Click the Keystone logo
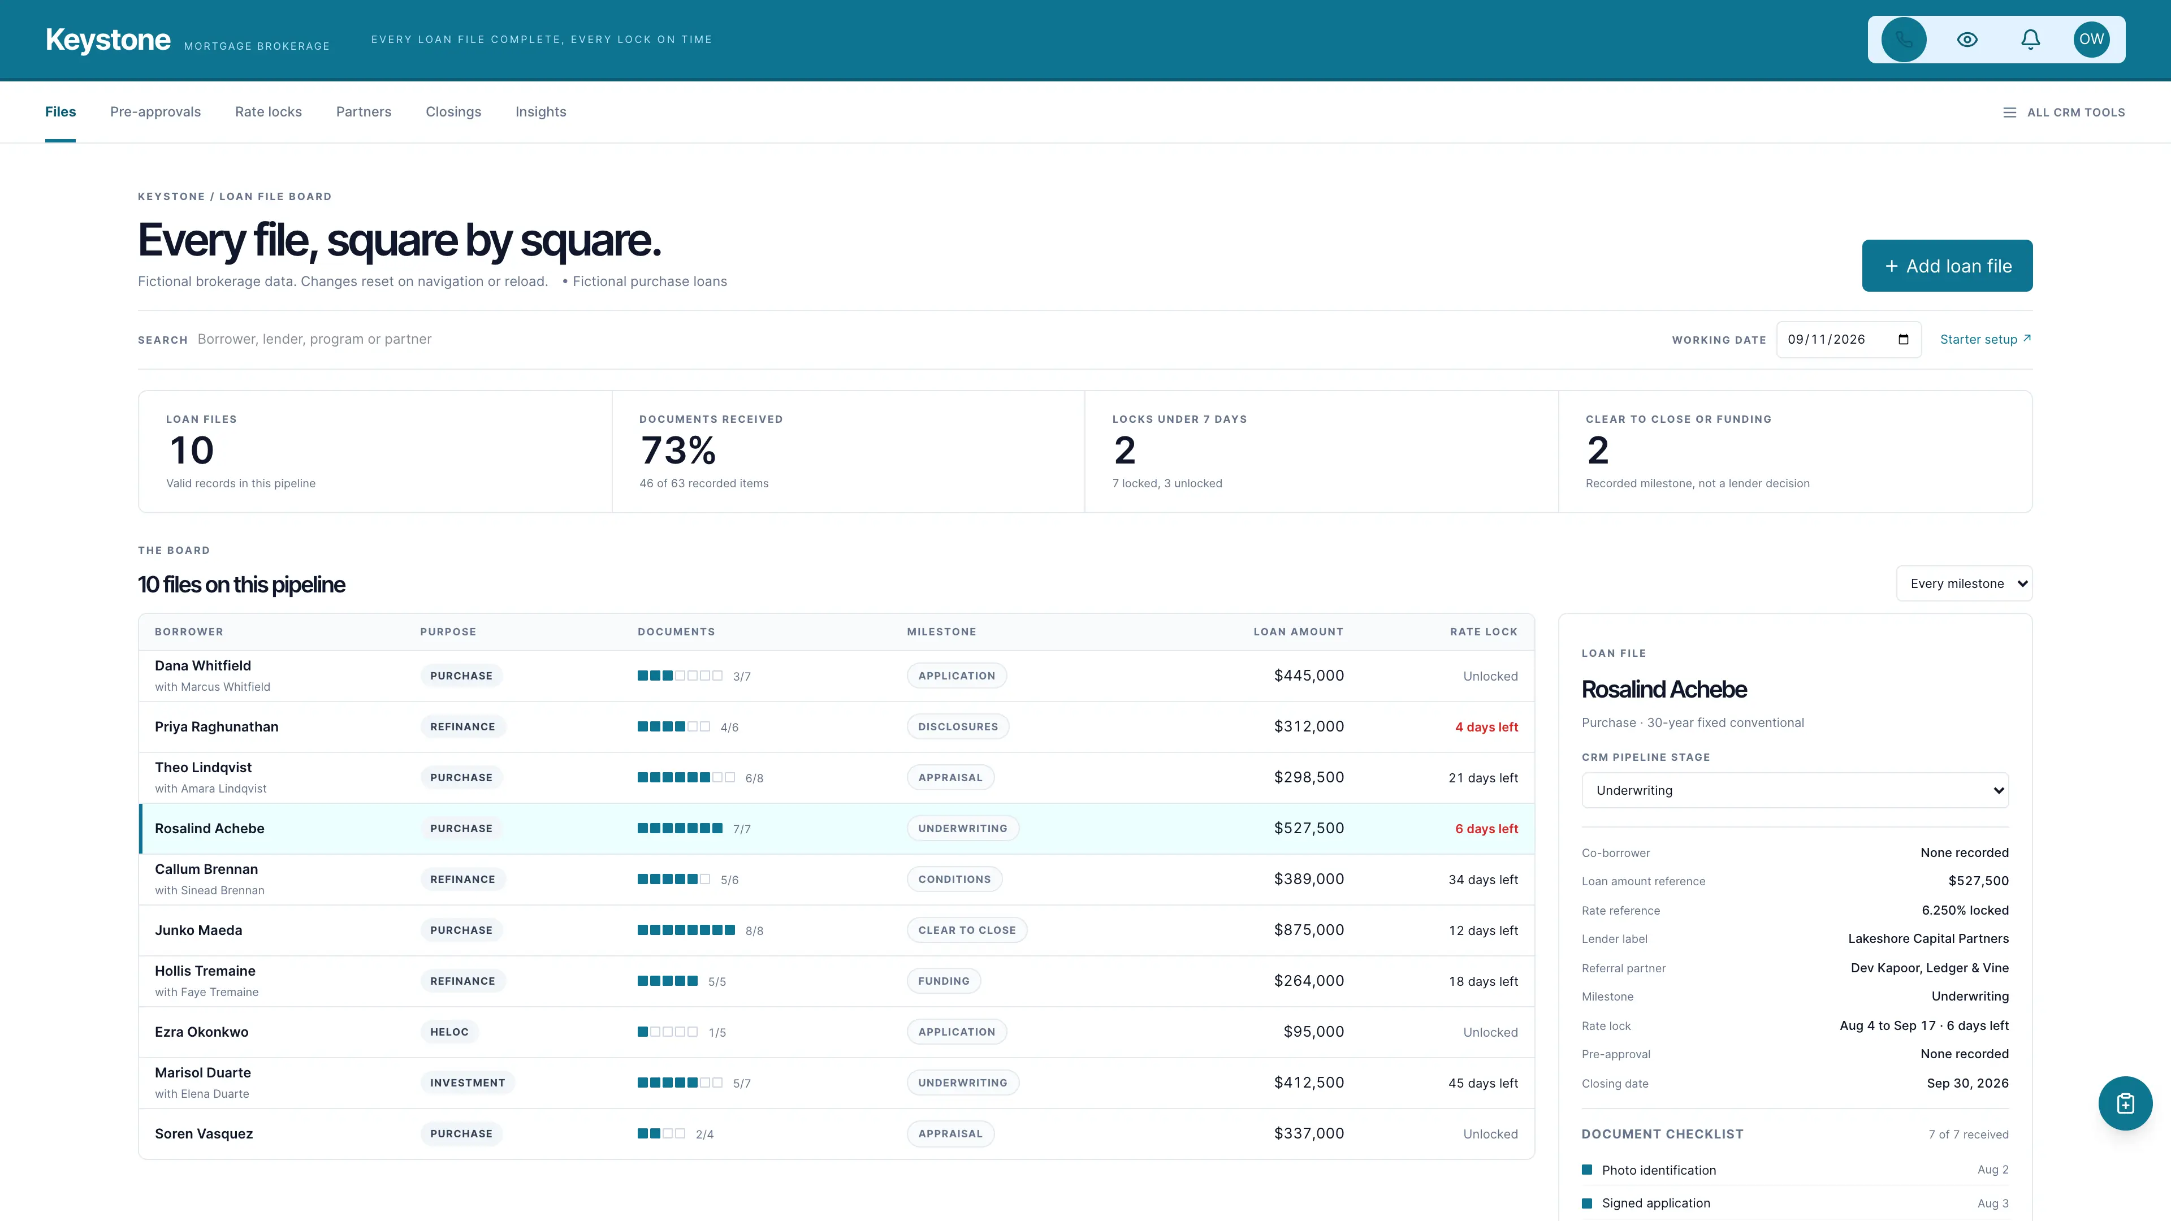This screenshot has width=2171, height=1221. (108, 40)
